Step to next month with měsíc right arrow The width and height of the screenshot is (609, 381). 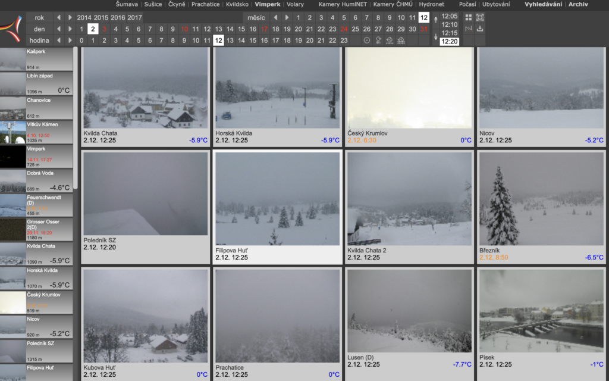[287, 17]
